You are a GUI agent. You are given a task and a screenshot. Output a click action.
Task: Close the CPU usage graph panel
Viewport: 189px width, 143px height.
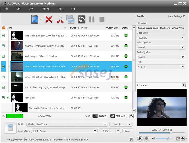tap(4, 116)
